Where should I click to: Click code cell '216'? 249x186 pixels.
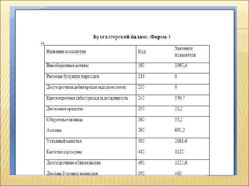pos(141,76)
